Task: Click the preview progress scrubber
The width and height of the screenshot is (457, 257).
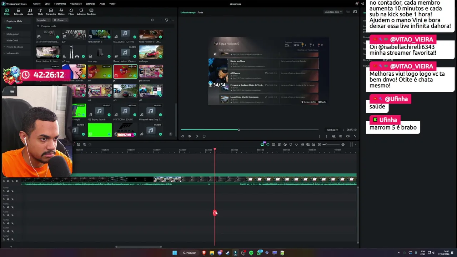Action: pyautogui.click(x=239, y=130)
